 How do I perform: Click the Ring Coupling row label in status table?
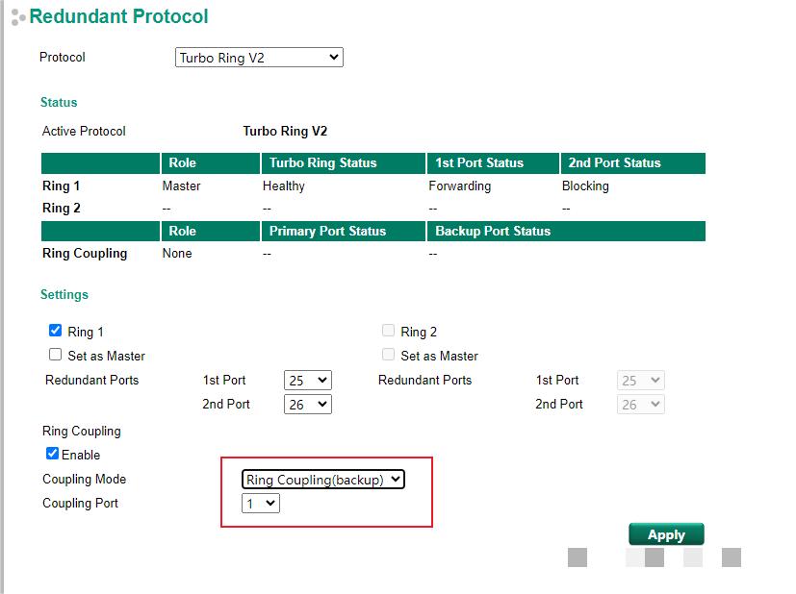85,254
